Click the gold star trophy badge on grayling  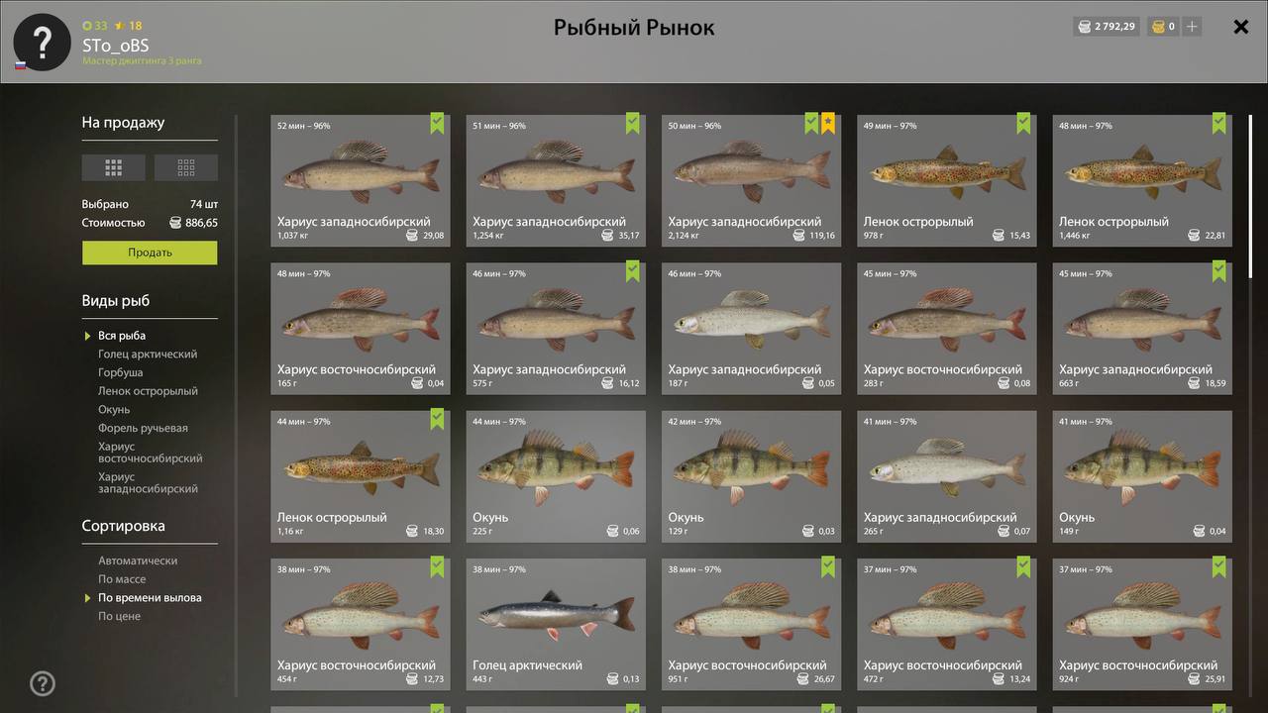(x=828, y=124)
